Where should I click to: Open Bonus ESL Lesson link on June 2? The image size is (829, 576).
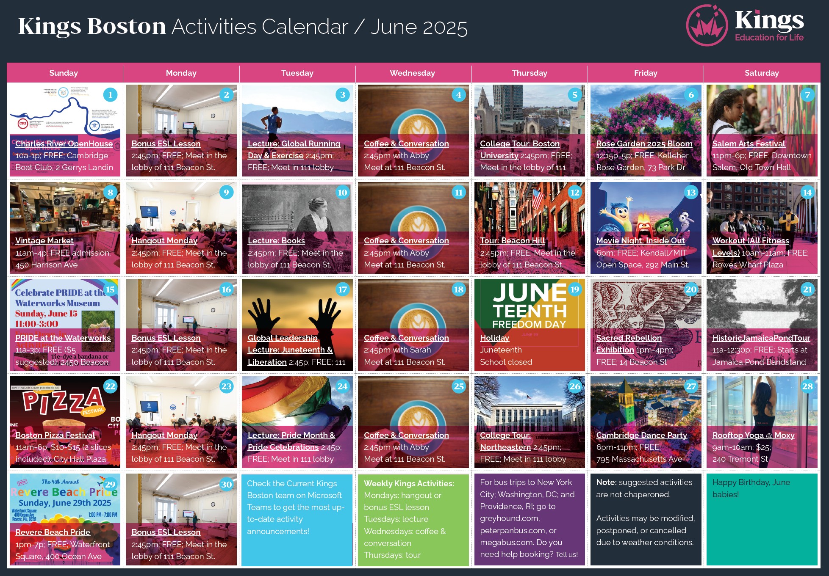(x=166, y=143)
